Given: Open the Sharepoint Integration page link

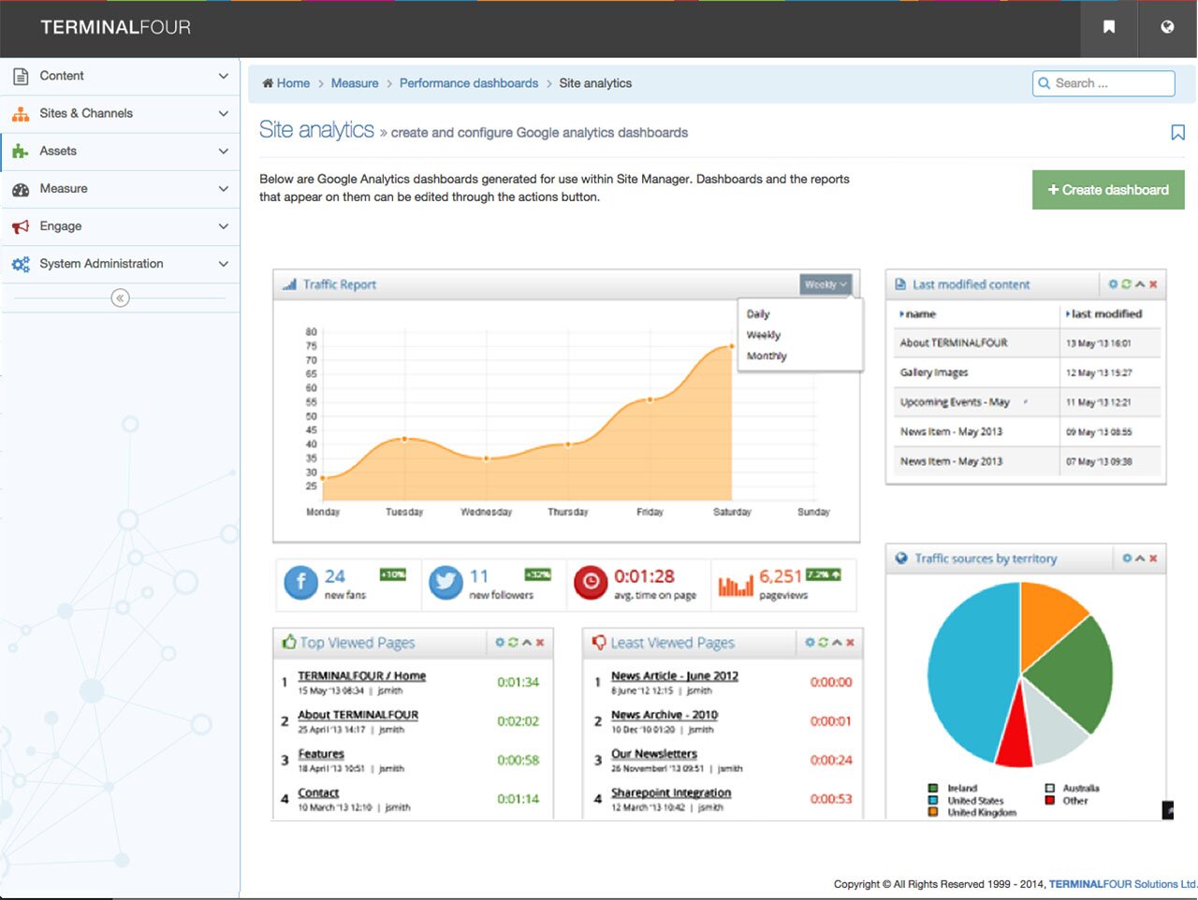Looking at the screenshot, I should (x=671, y=792).
